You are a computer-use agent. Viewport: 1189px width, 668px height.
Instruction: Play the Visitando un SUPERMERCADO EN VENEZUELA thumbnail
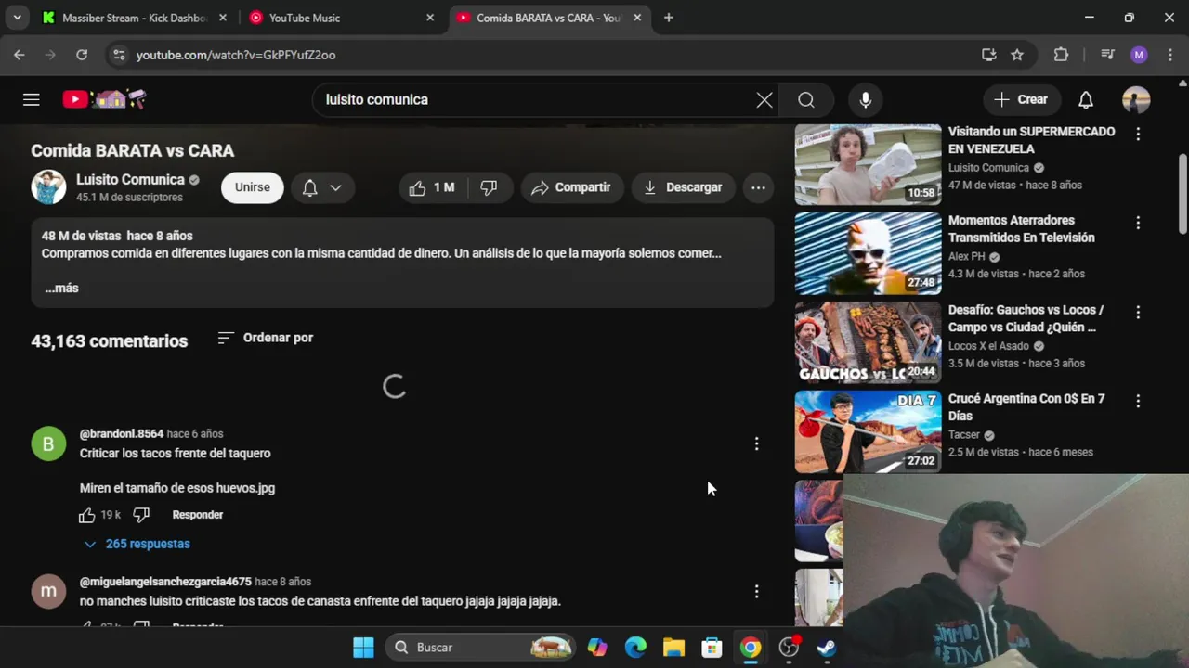(x=868, y=164)
